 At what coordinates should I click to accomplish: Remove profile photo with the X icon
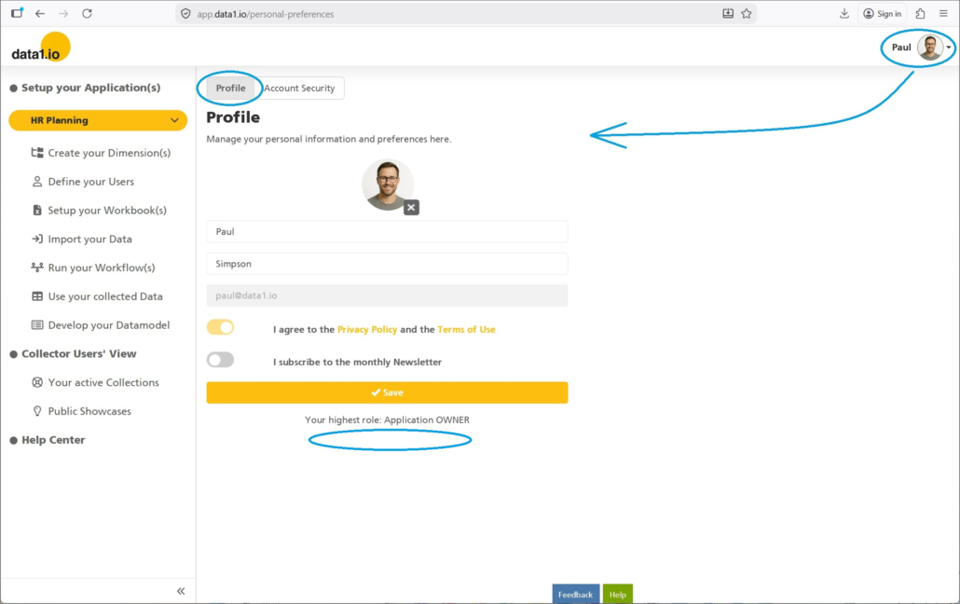[x=411, y=208]
